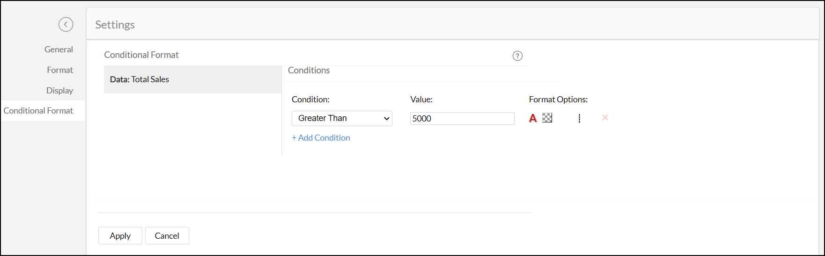
Task: Open the dotted more format options icon
Action: tap(580, 118)
